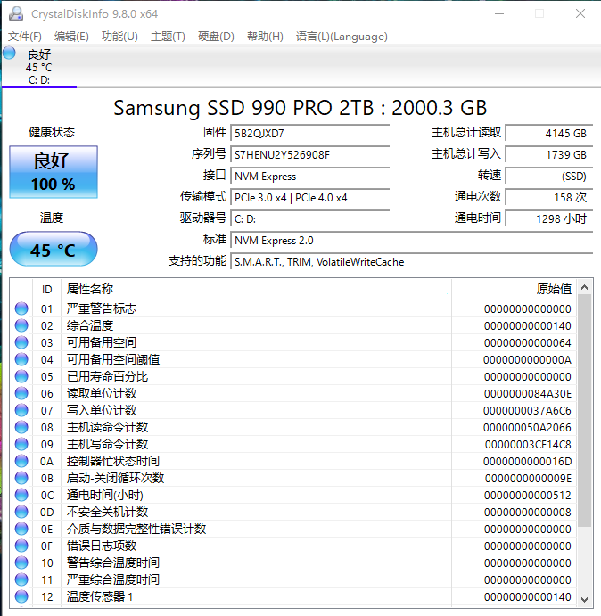This screenshot has width=601, height=616.
Task: Select the disk status orb above C: D:
Action: point(10,53)
